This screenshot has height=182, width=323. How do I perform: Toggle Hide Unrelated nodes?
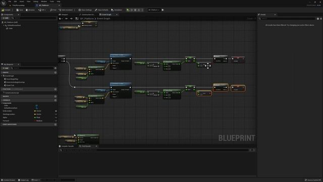[x=66, y=10]
